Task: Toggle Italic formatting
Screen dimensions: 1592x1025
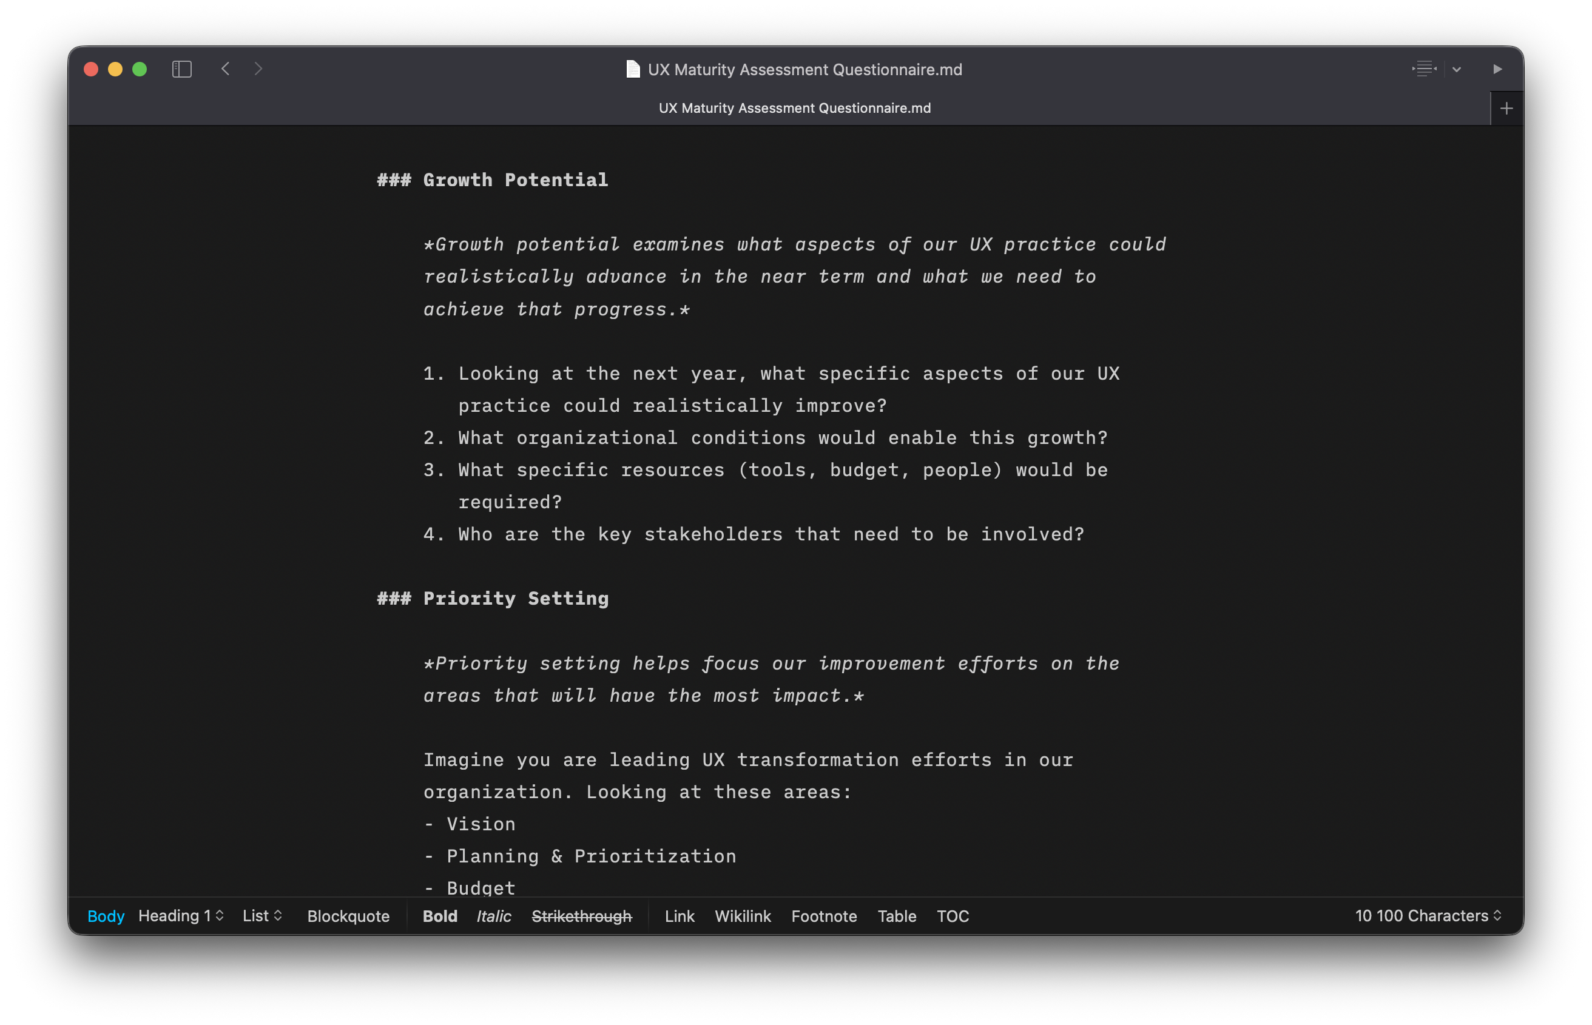Action: click(x=493, y=916)
